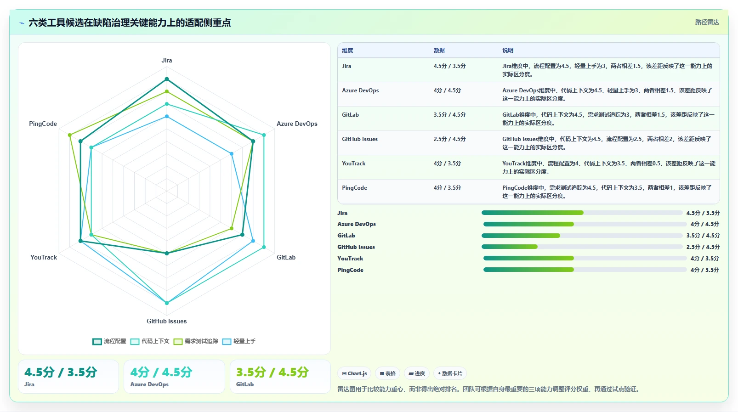
Task: Click the 说明 column header
Action: 508,51
